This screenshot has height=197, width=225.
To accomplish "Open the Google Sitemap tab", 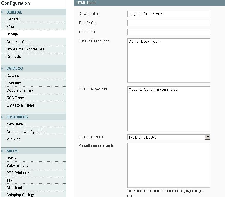I will point(34,90).
